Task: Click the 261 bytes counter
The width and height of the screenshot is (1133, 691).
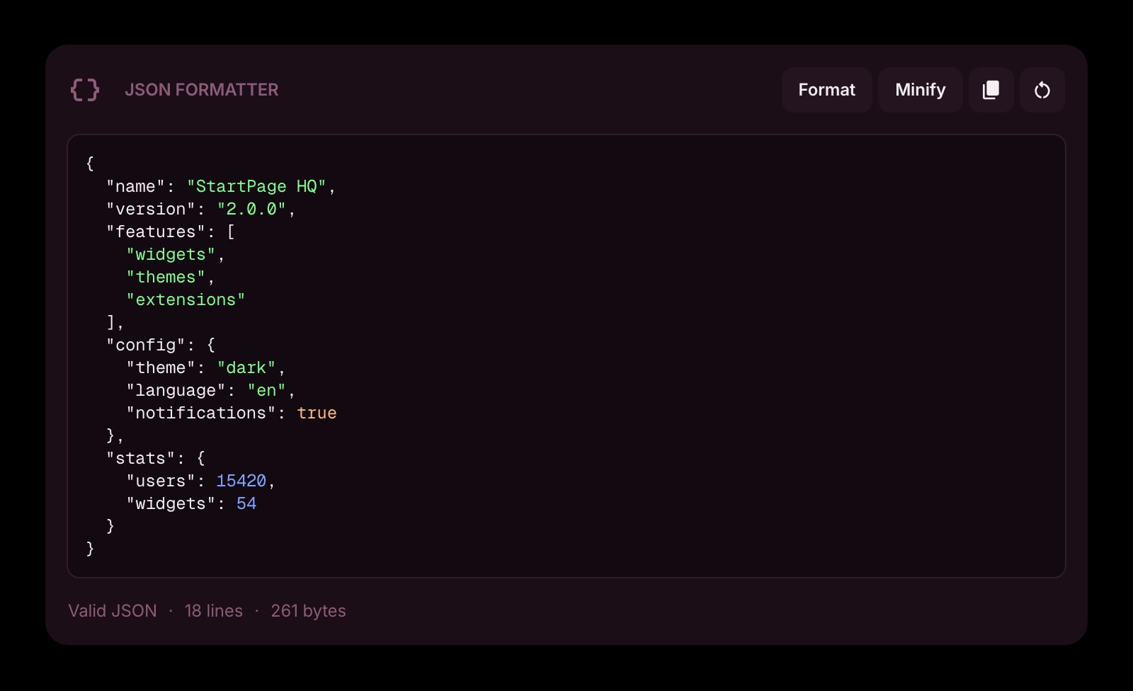Action: click(x=309, y=610)
